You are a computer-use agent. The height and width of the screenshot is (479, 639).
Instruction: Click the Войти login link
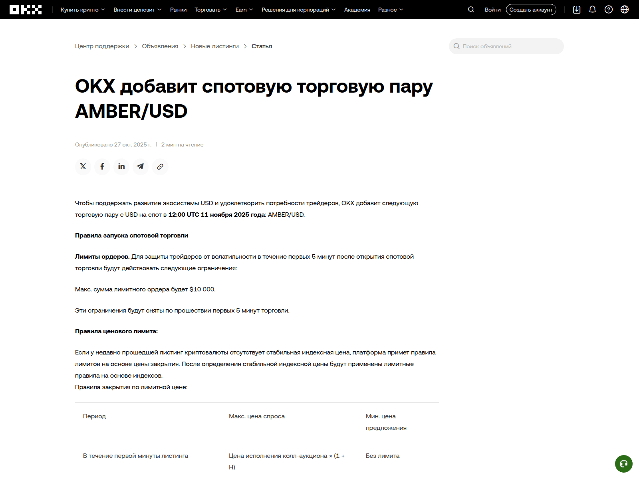(x=492, y=10)
